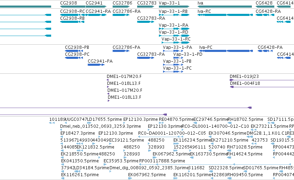Select EST EK116234.5prime
The height and width of the screenshot is (180, 294).
192,140
